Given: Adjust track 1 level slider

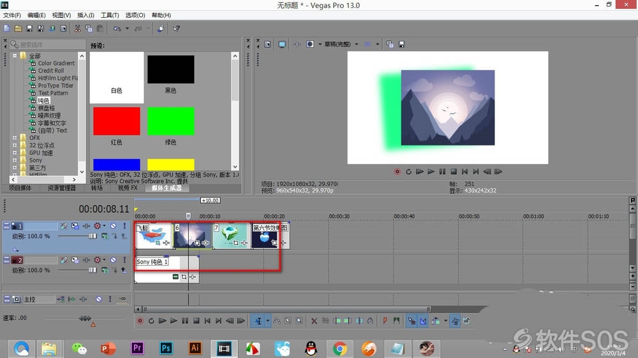Looking at the screenshot, I should click(93, 236).
